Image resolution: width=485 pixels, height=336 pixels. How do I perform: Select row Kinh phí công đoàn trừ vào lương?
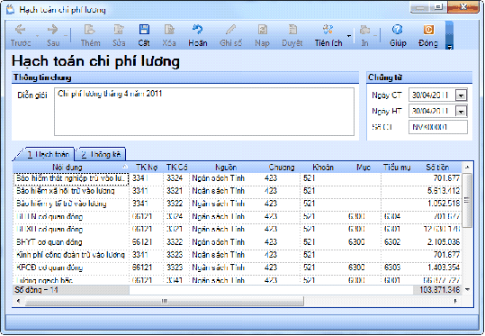coord(238,255)
